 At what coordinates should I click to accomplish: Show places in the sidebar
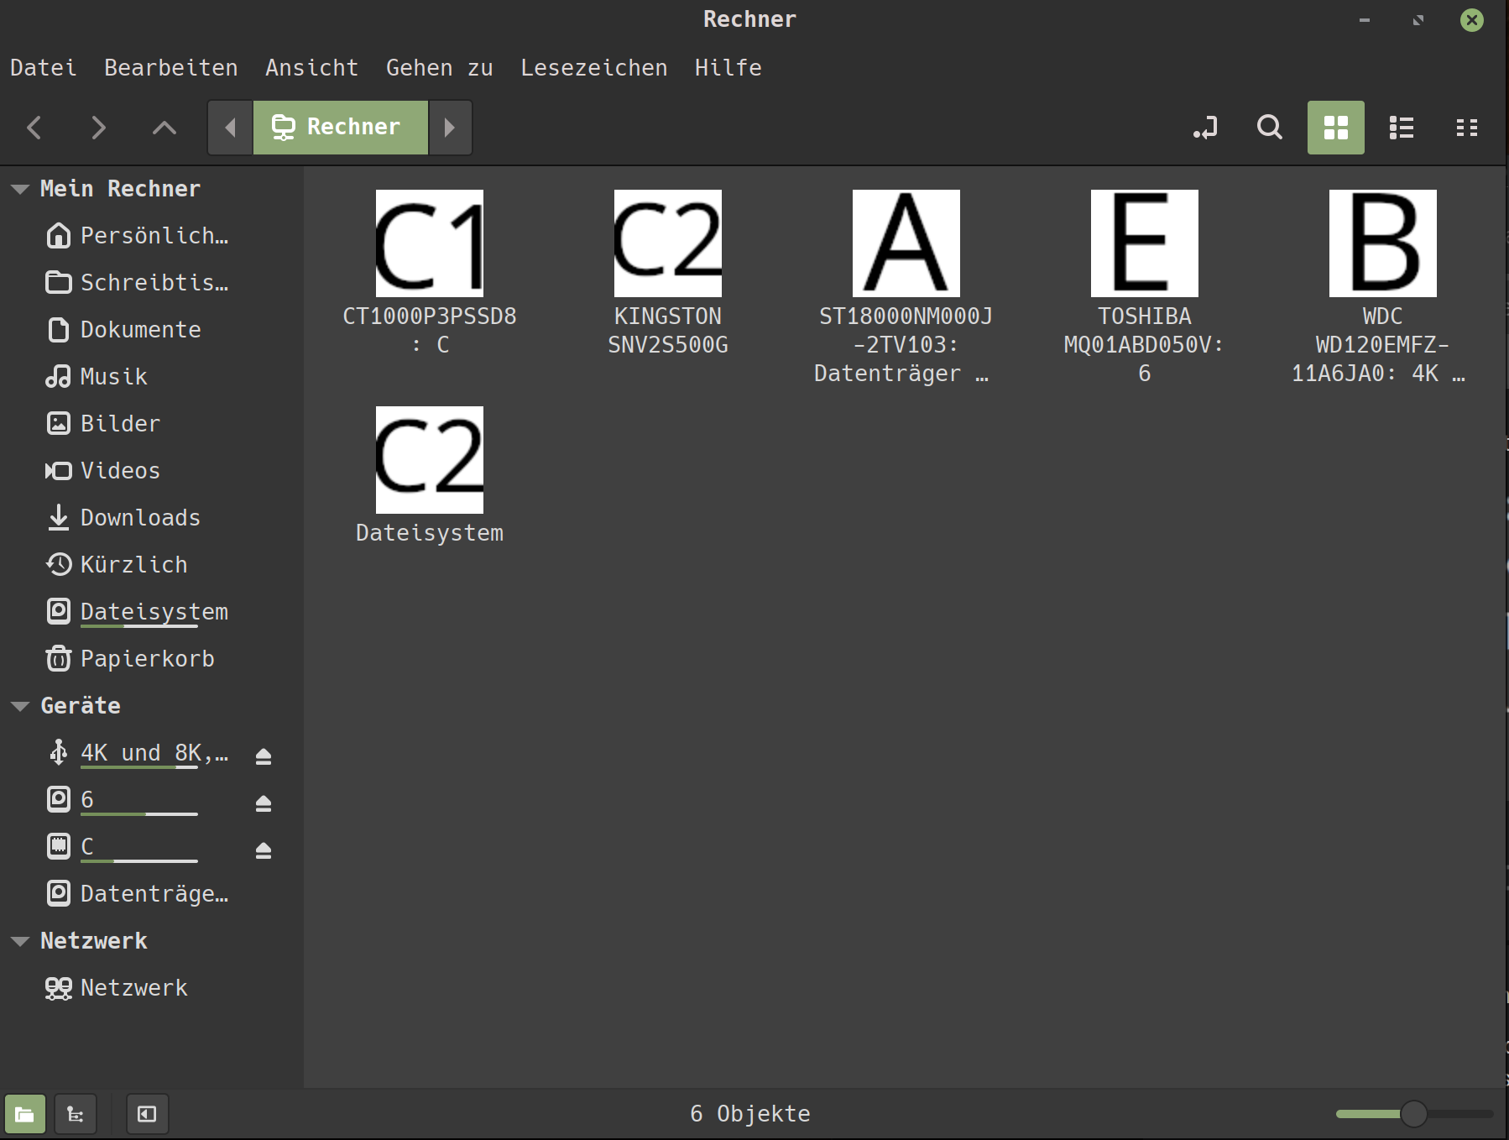(x=25, y=1114)
